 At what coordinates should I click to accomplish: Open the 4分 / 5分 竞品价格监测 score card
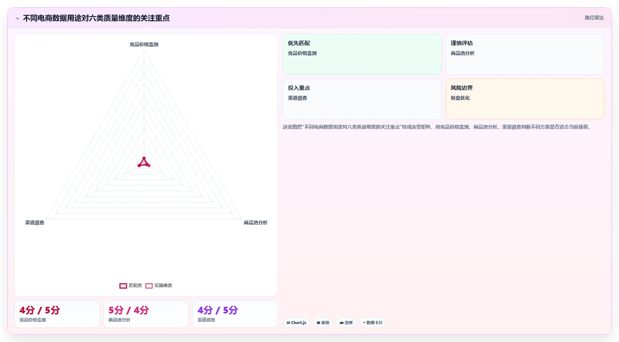[57, 314]
